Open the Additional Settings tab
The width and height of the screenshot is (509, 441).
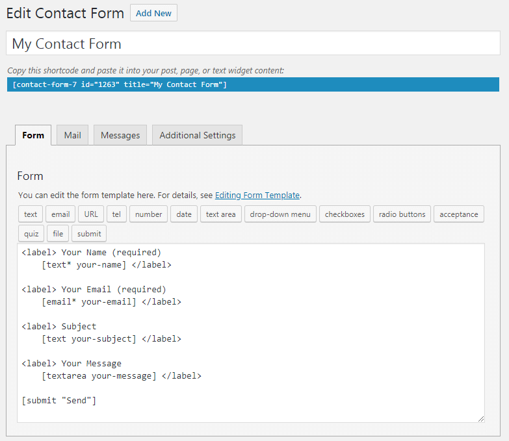pos(198,135)
